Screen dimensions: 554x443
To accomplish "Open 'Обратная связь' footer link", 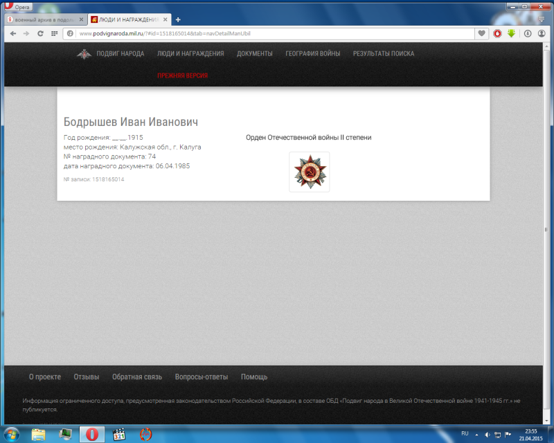I will [137, 377].
